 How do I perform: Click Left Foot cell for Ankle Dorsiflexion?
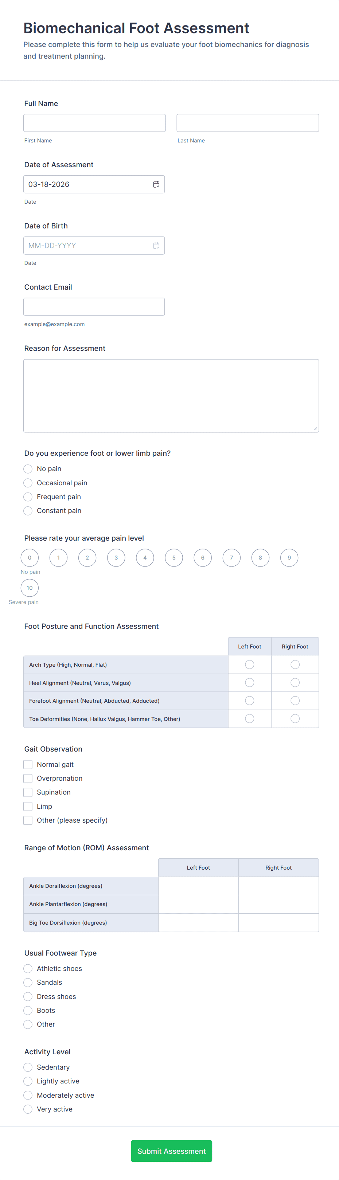(198, 886)
